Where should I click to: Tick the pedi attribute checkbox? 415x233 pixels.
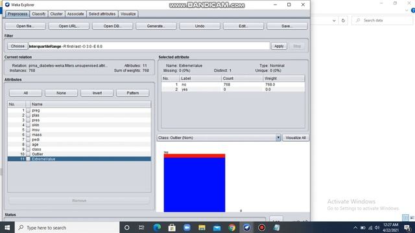pos(28,140)
